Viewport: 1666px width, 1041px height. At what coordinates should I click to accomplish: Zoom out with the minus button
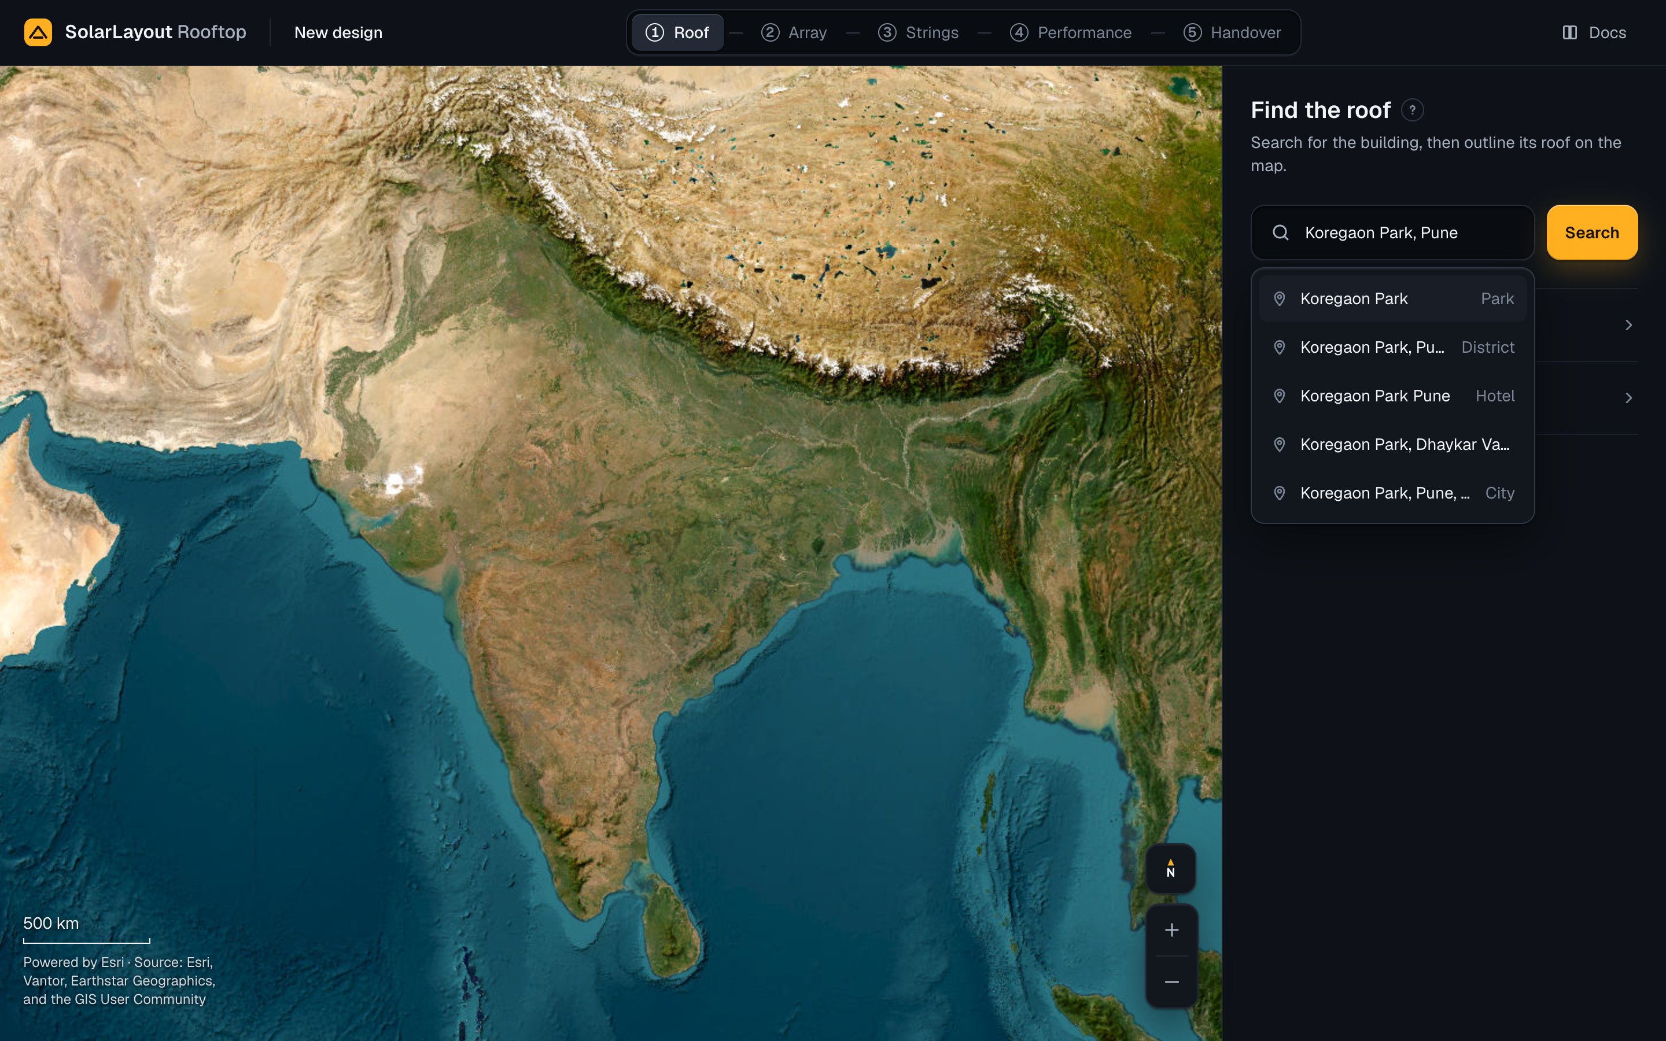coord(1171,982)
